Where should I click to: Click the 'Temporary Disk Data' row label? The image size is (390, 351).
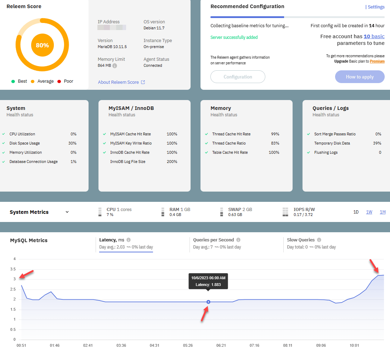point(332,143)
